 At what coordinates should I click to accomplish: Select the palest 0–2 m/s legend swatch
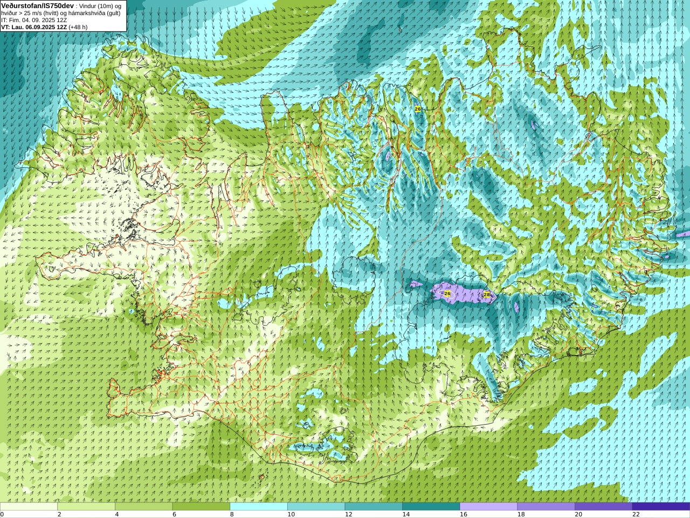pos(29,507)
